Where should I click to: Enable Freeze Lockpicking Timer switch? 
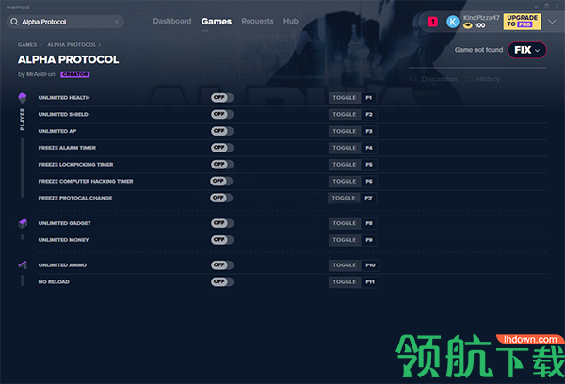click(222, 165)
